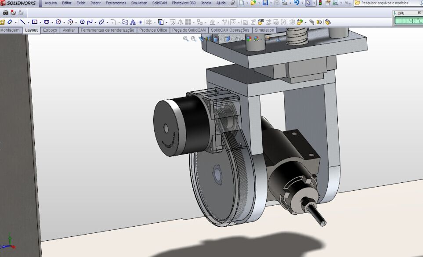Click the Save disk icon
This screenshot has height=257, width=423.
tap(265, 3)
